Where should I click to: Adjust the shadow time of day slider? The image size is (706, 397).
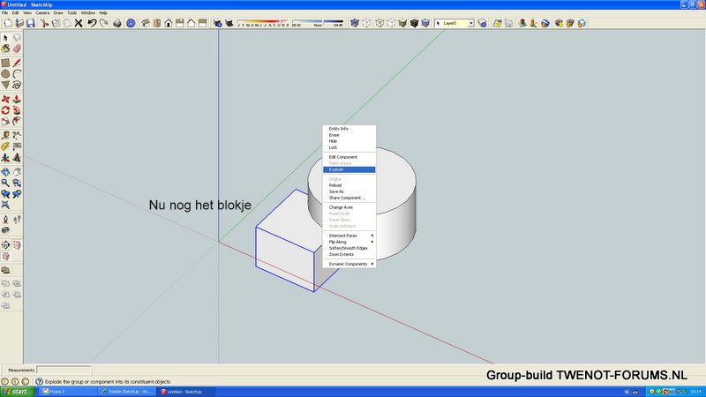pyautogui.click(x=318, y=23)
